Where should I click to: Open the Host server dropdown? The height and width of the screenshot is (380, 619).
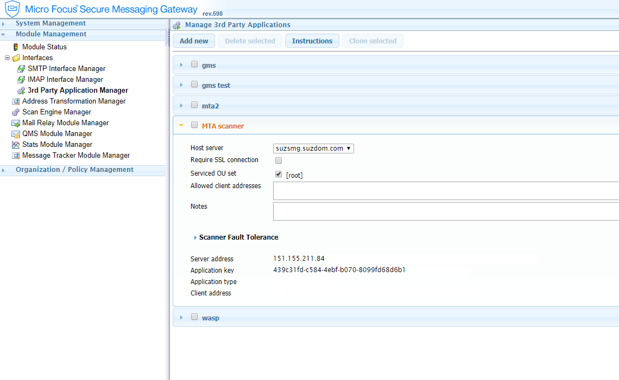pos(313,148)
